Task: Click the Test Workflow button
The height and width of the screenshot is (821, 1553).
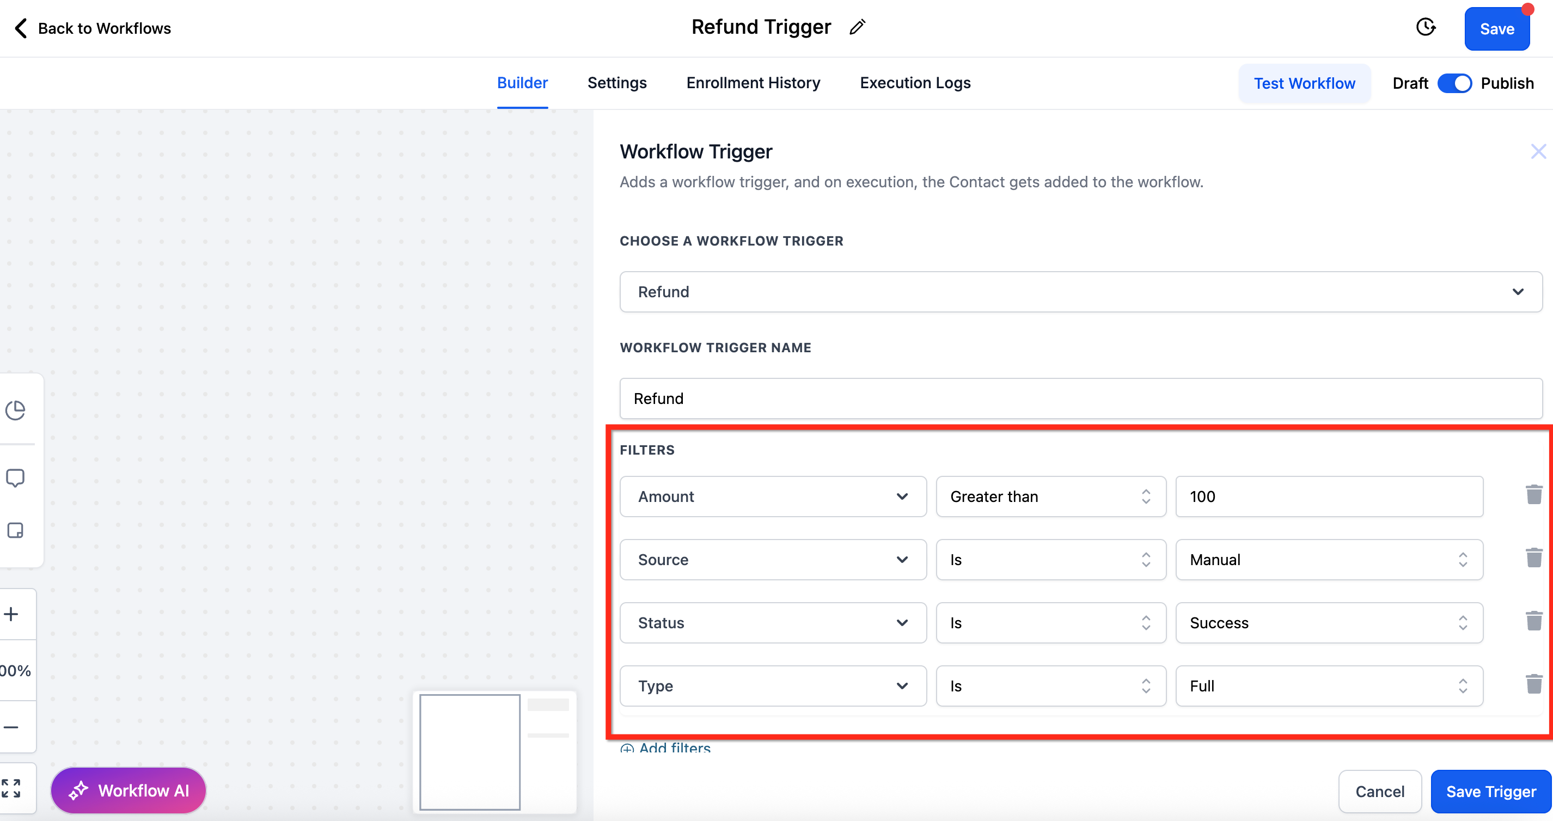Action: pos(1304,84)
